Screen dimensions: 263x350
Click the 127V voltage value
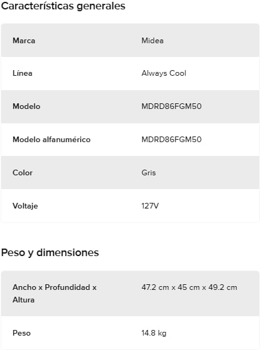click(x=150, y=206)
